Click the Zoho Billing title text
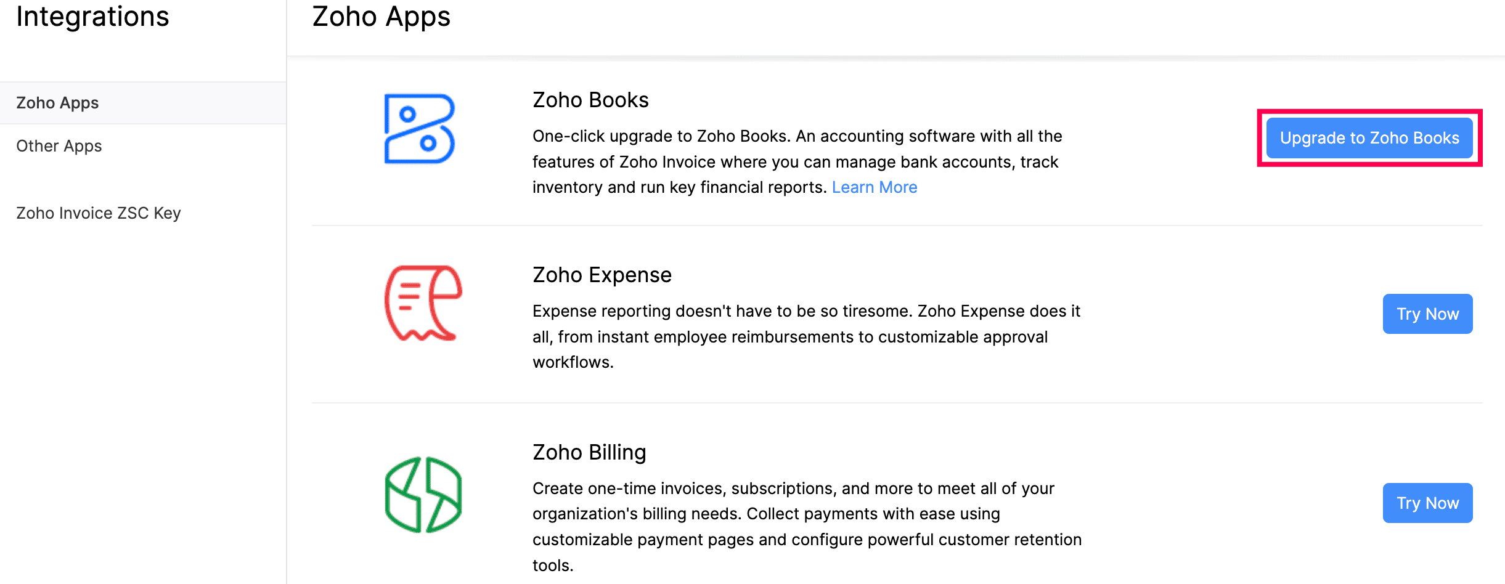Viewport: 1505px width, 584px height. pos(589,452)
